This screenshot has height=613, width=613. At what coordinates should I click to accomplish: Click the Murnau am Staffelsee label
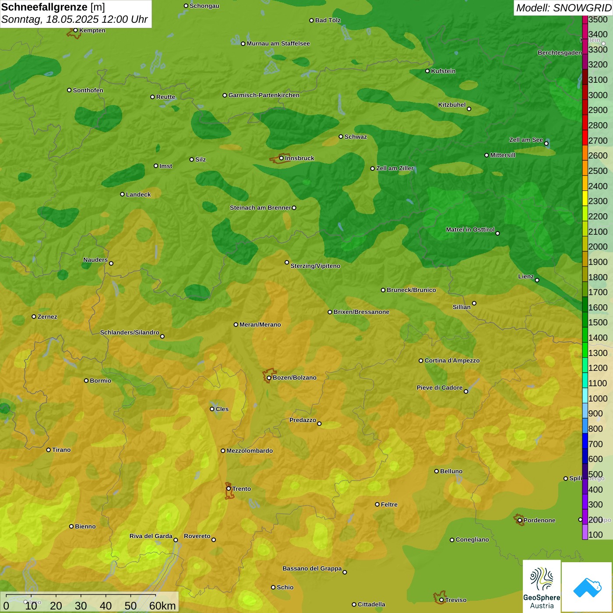(x=278, y=43)
